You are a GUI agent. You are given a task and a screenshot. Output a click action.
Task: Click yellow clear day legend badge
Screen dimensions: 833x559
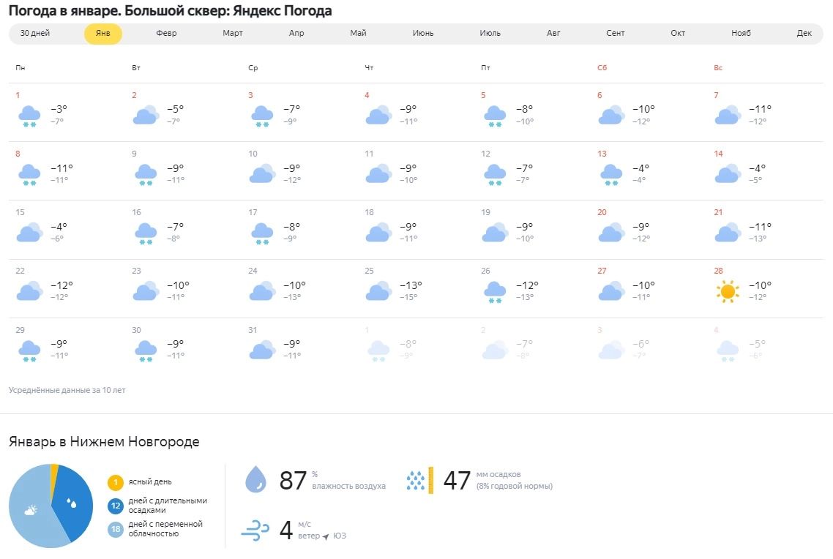click(115, 482)
